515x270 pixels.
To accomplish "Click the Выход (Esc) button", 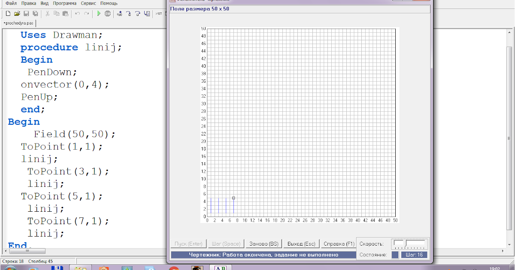I will (302, 244).
